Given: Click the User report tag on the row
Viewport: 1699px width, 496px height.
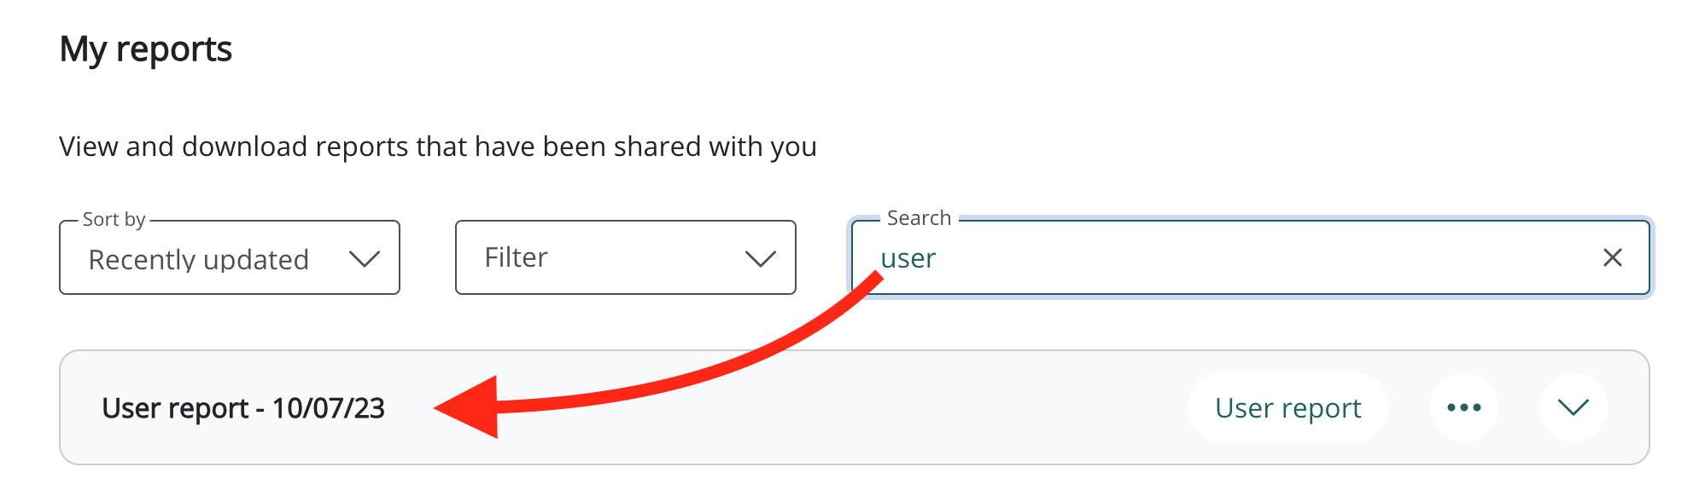Looking at the screenshot, I should pyautogui.click(x=1288, y=407).
